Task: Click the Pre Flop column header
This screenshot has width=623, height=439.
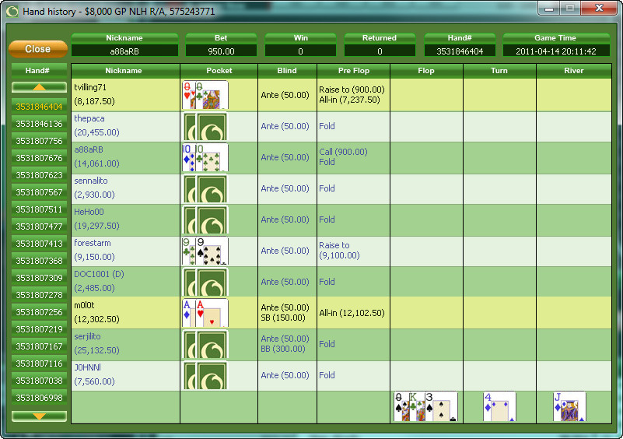Action: coord(354,70)
